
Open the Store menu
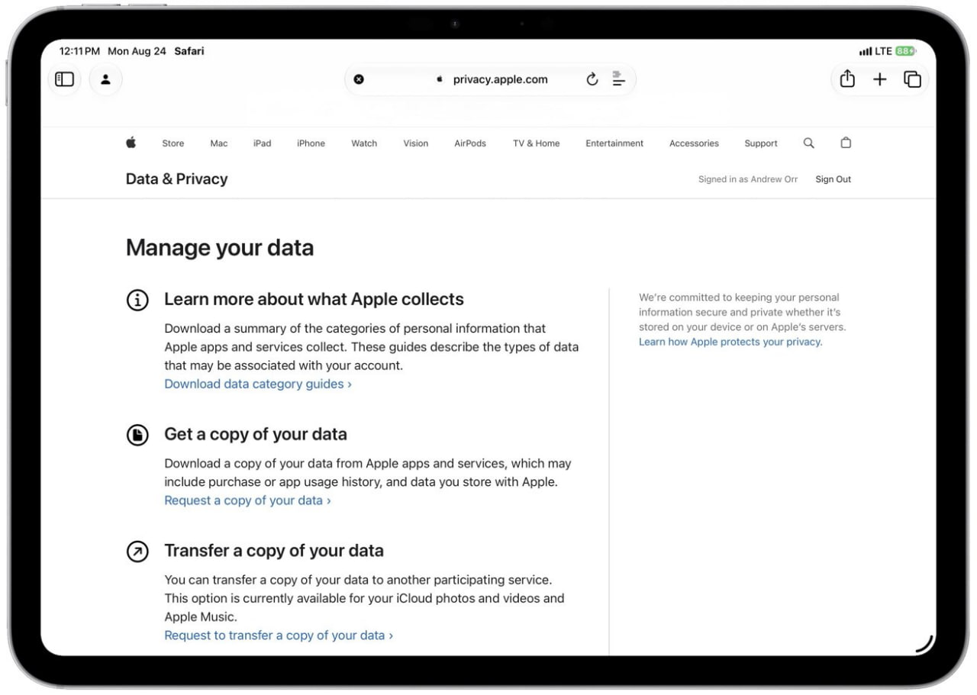pyautogui.click(x=173, y=143)
